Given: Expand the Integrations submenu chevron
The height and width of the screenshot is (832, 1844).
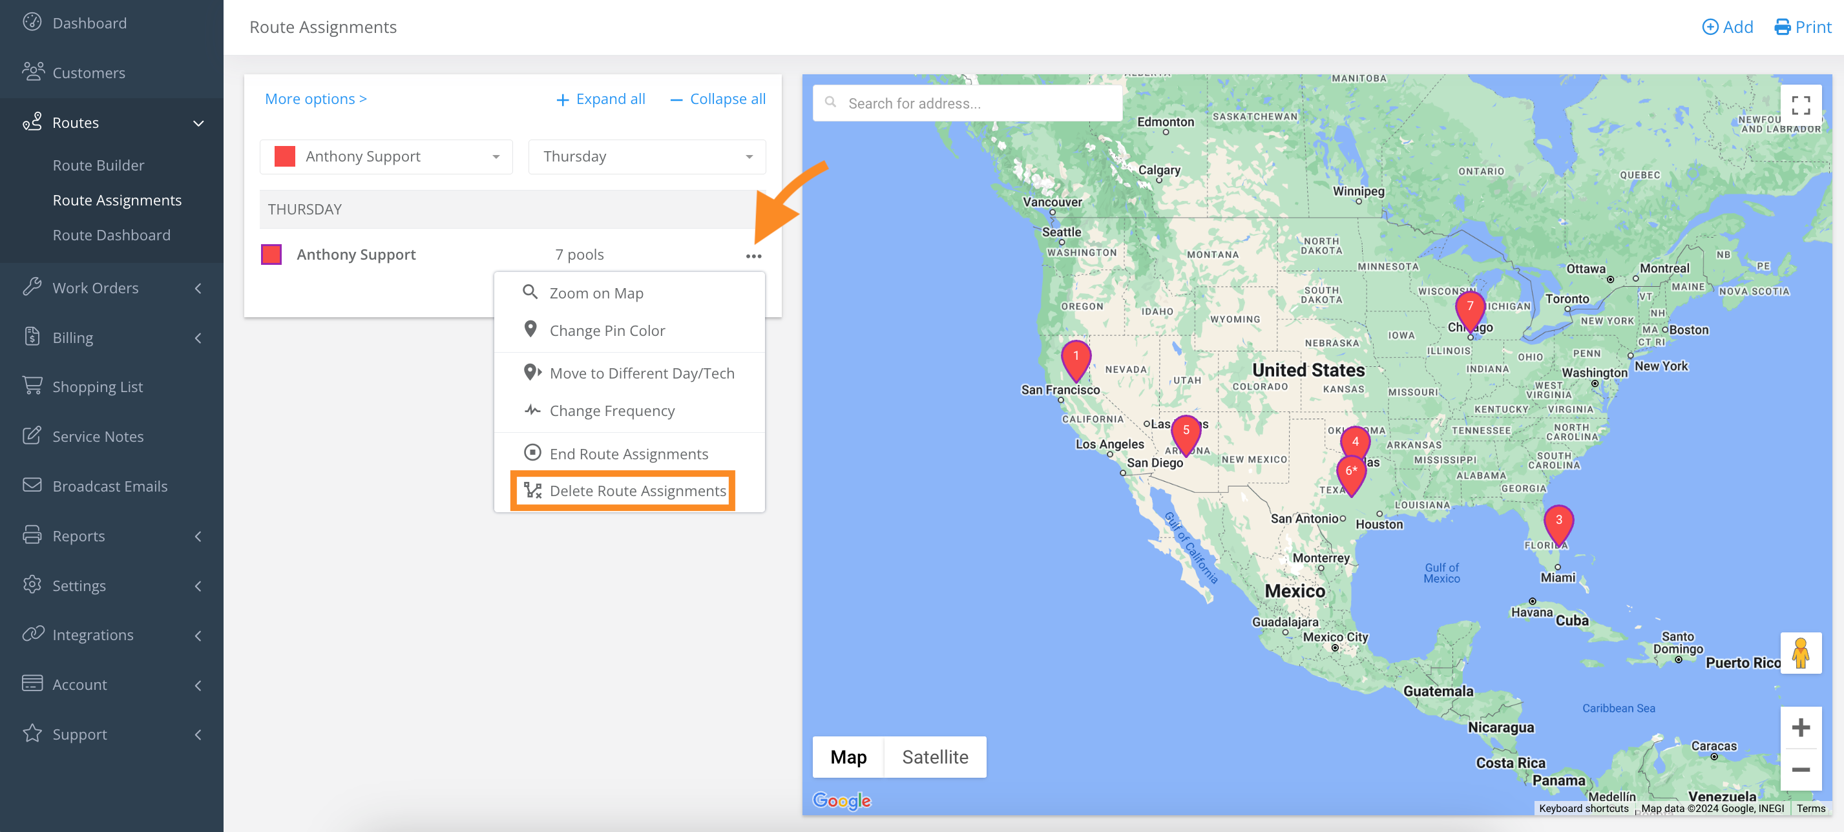Looking at the screenshot, I should 198,635.
